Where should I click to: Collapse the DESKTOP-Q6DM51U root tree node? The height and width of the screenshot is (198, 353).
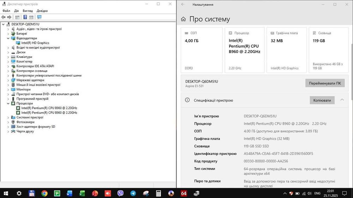click(x=3, y=24)
